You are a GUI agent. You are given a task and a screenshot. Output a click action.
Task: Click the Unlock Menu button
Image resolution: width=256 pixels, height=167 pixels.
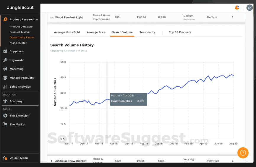(x=19, y=158)
